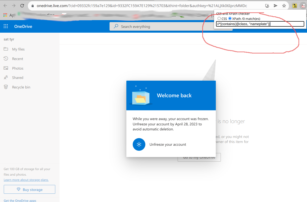Click the Search everything box

[x=171, y=26]
